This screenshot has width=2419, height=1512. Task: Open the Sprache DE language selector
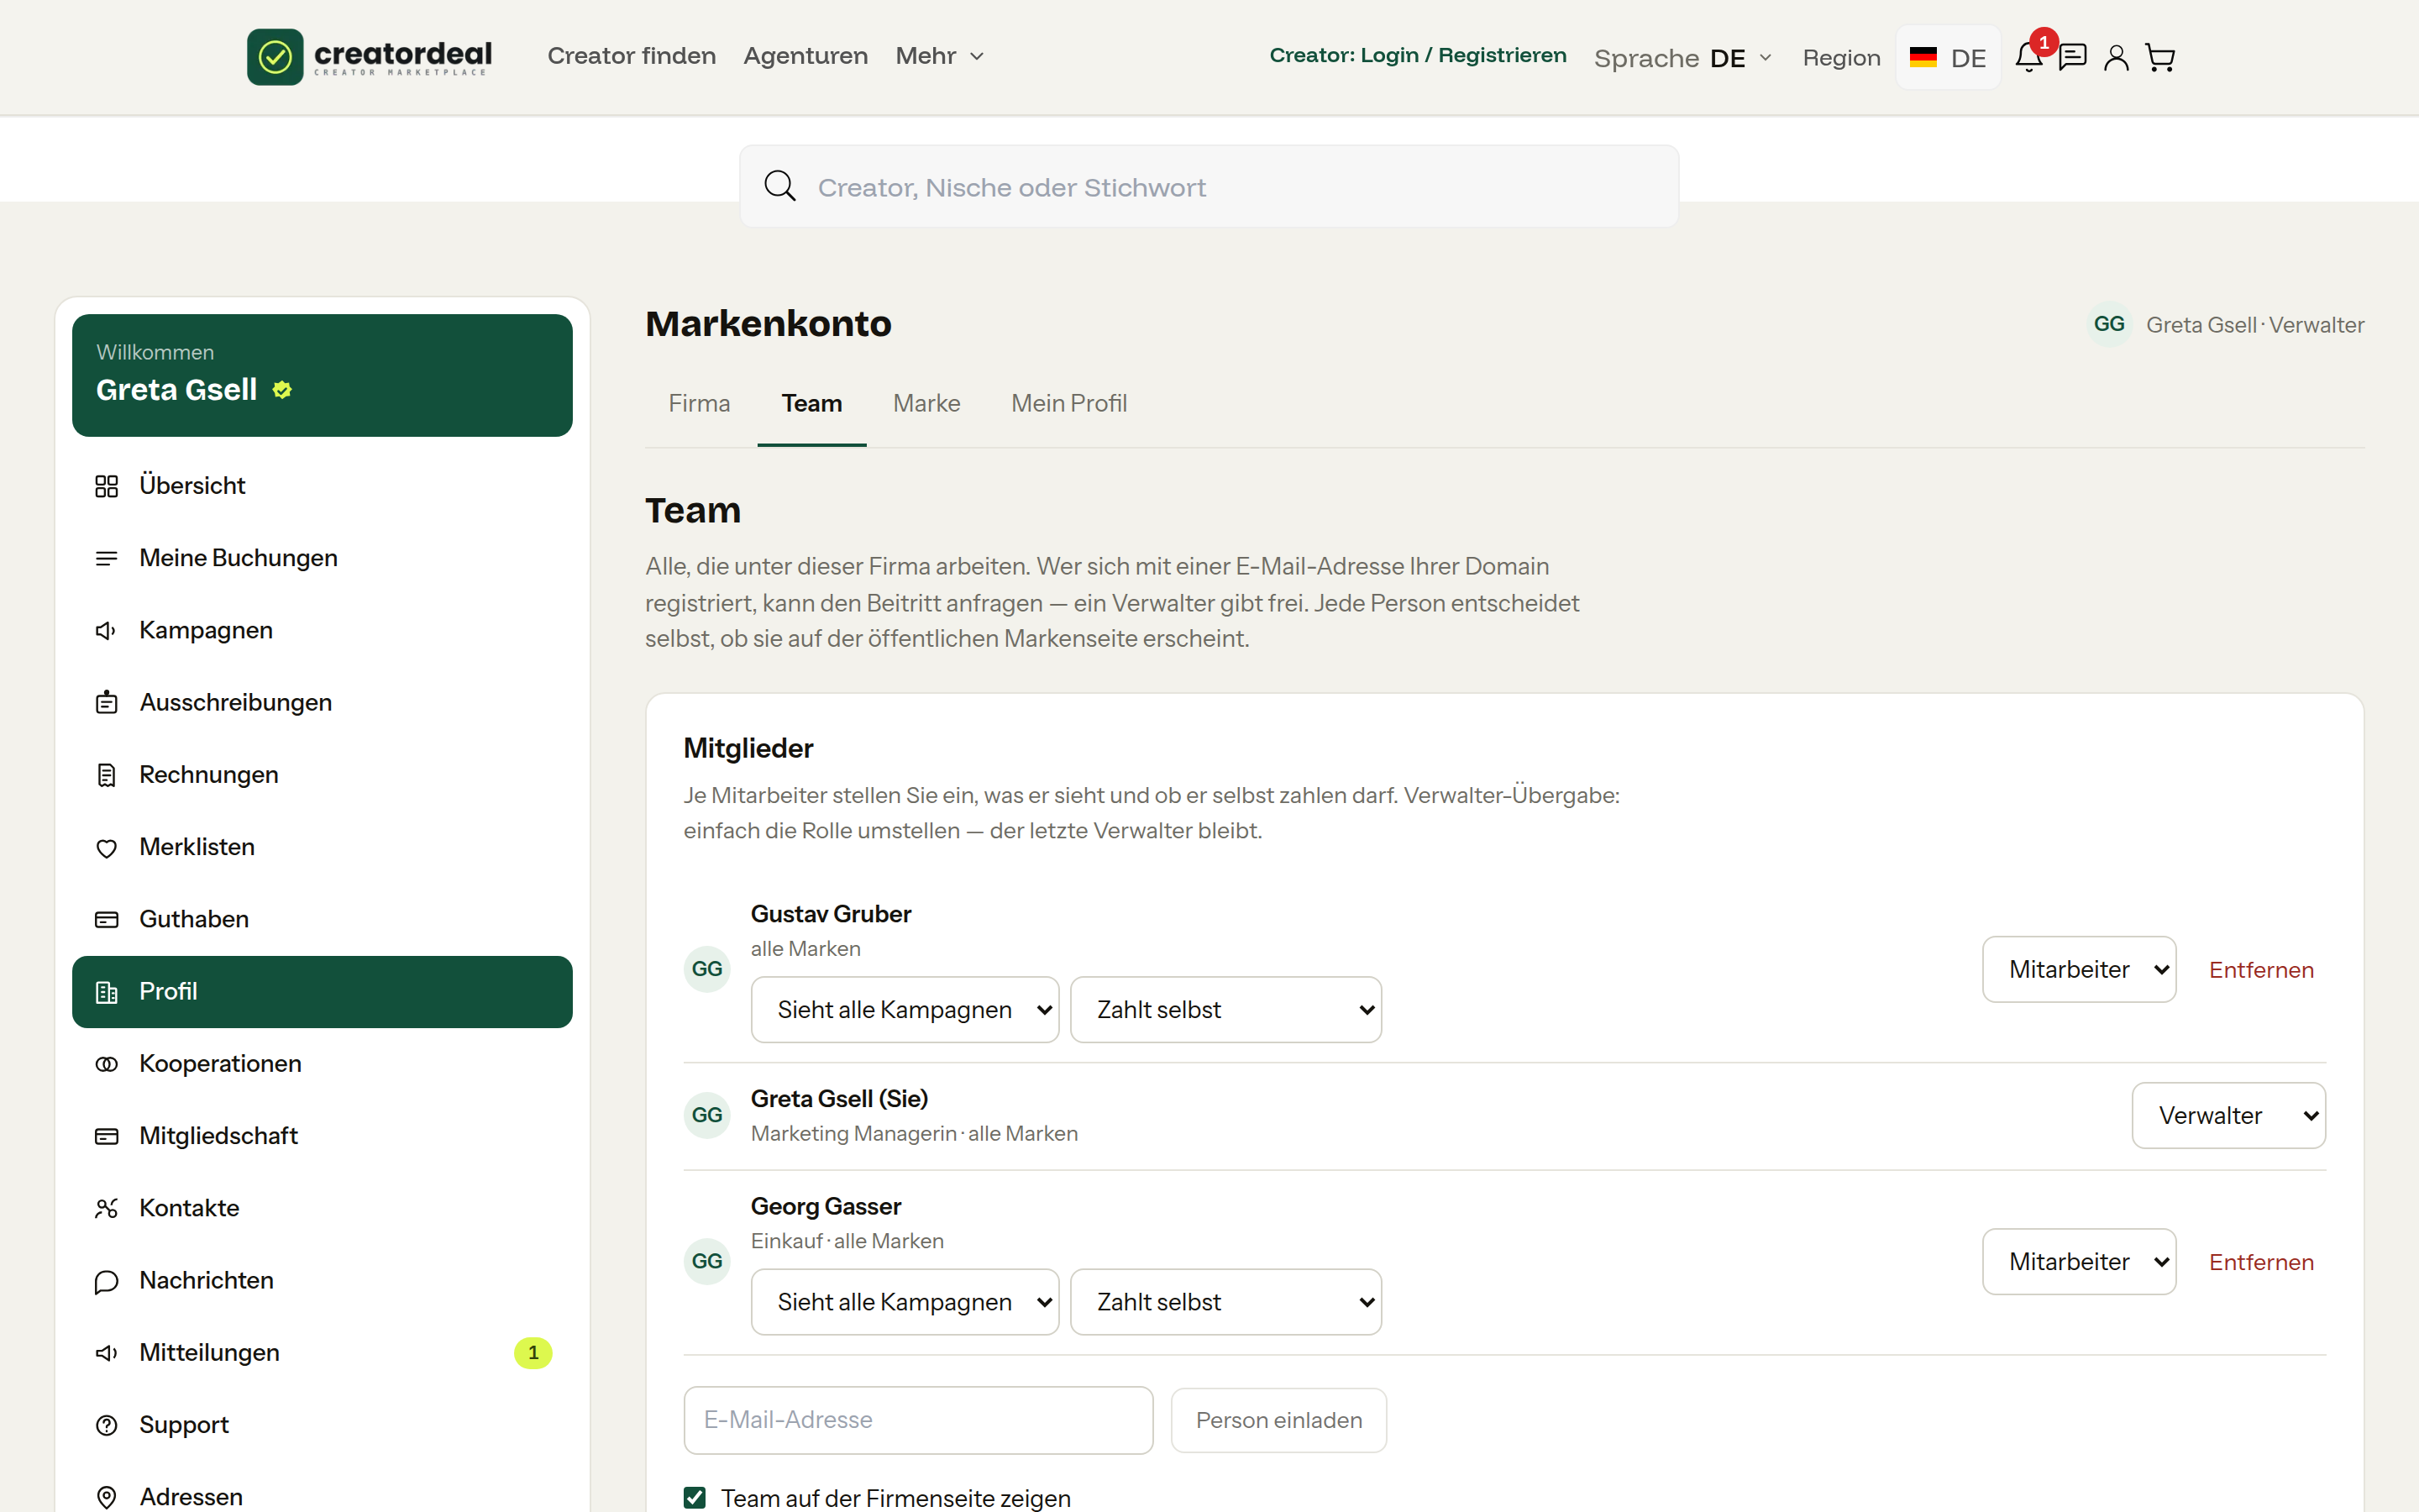coord(1683,58)
